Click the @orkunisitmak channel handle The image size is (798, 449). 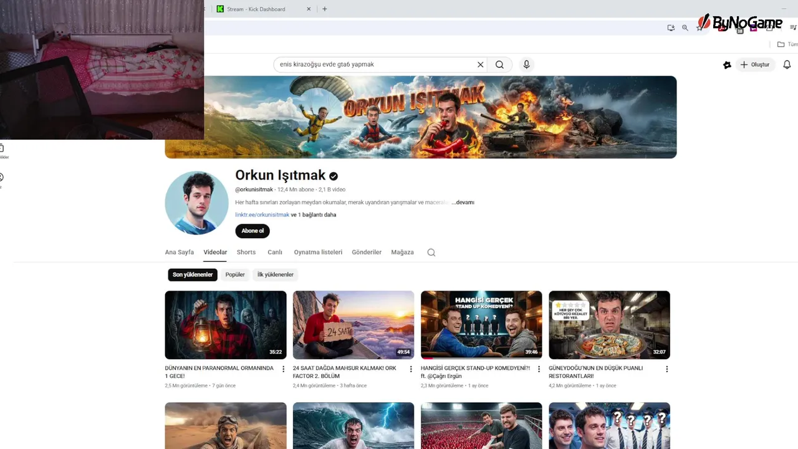coord(254,190)
